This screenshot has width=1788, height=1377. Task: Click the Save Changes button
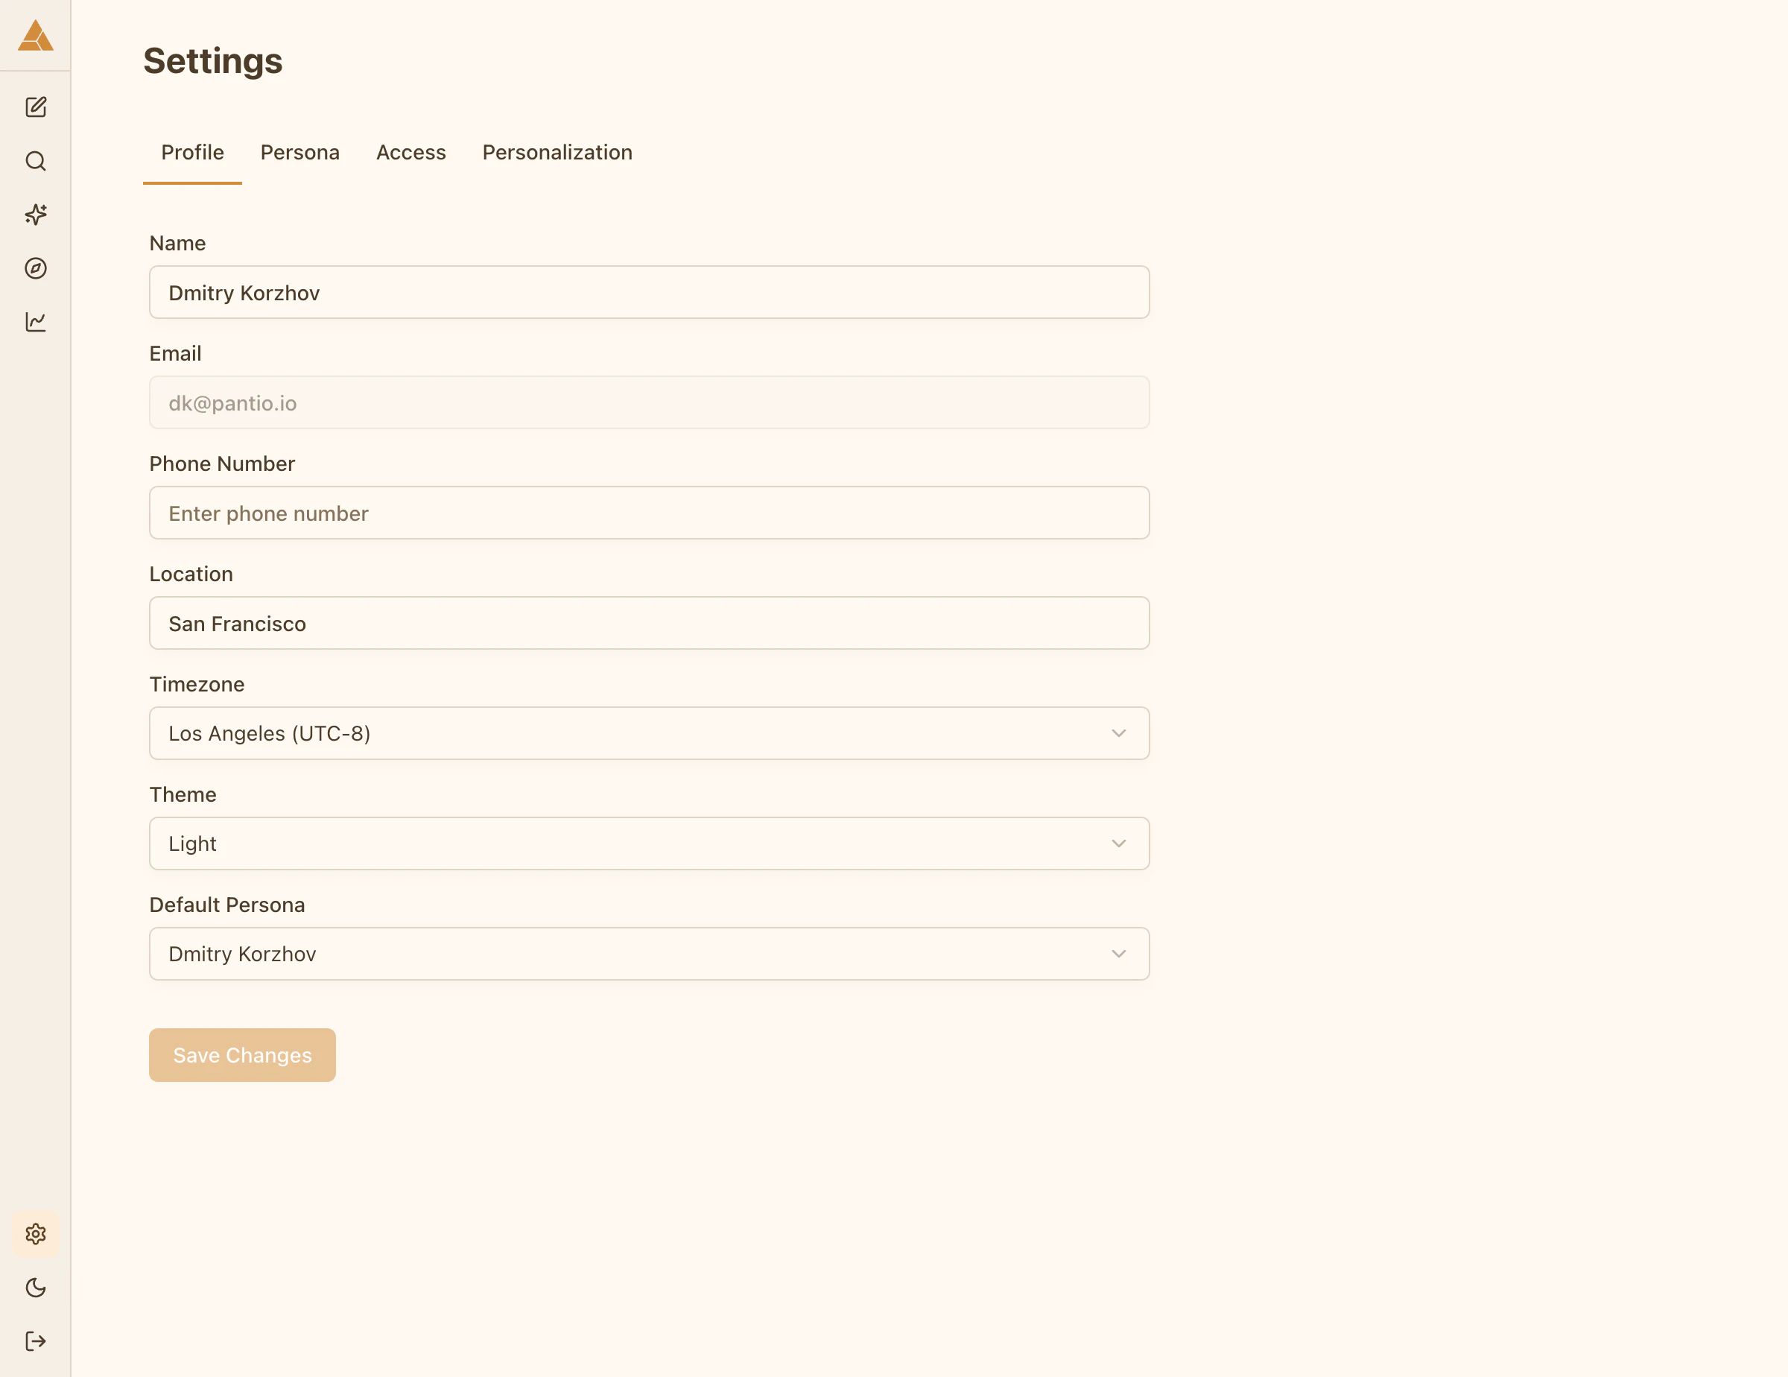(x=241, y=1054)
